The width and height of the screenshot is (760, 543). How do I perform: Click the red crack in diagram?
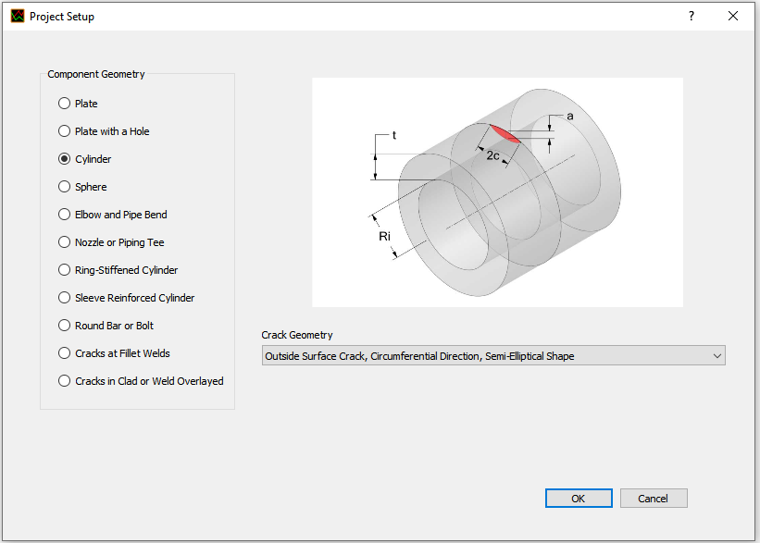(506, 135)
